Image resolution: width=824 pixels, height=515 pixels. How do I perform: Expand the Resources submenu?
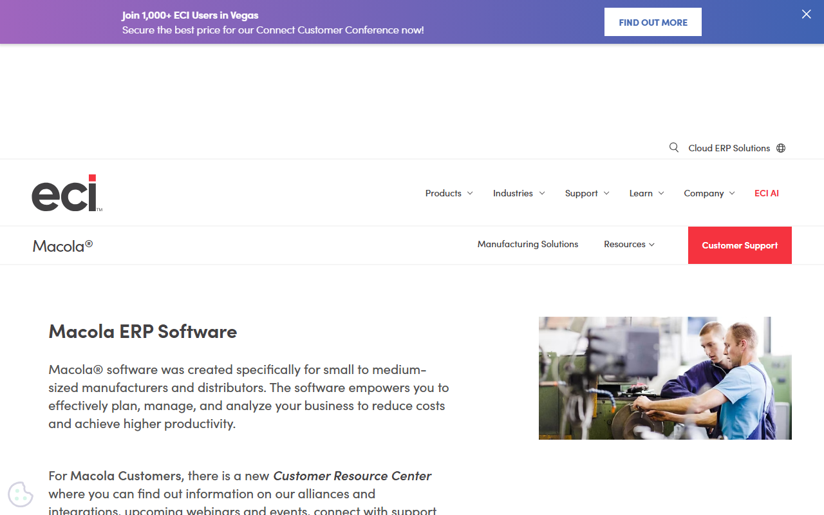point(629,244)
